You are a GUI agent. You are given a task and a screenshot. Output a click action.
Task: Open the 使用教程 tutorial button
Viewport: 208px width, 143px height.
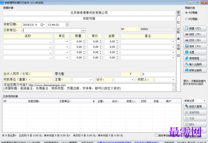(195, 58)
